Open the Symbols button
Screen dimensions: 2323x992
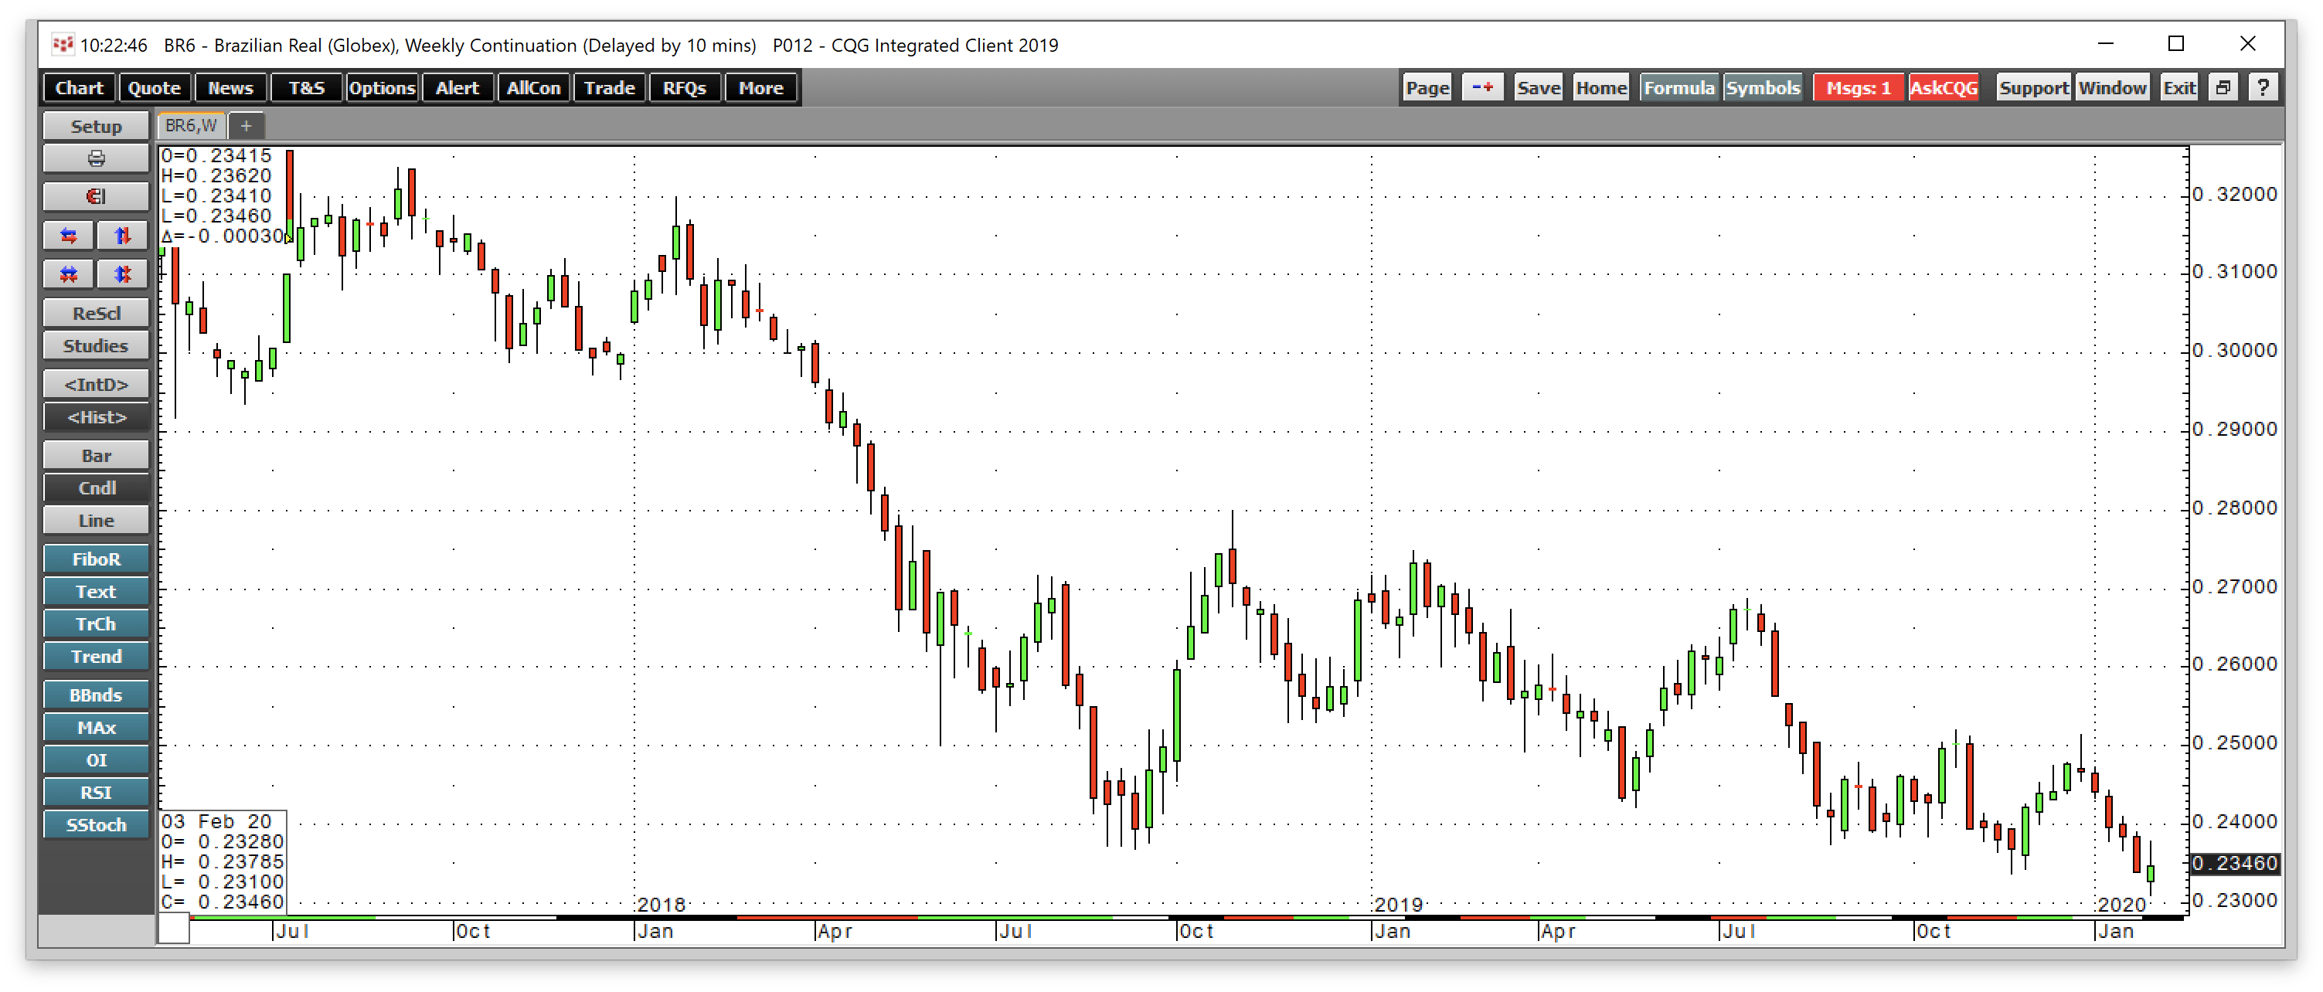(x=1763, y=87)
